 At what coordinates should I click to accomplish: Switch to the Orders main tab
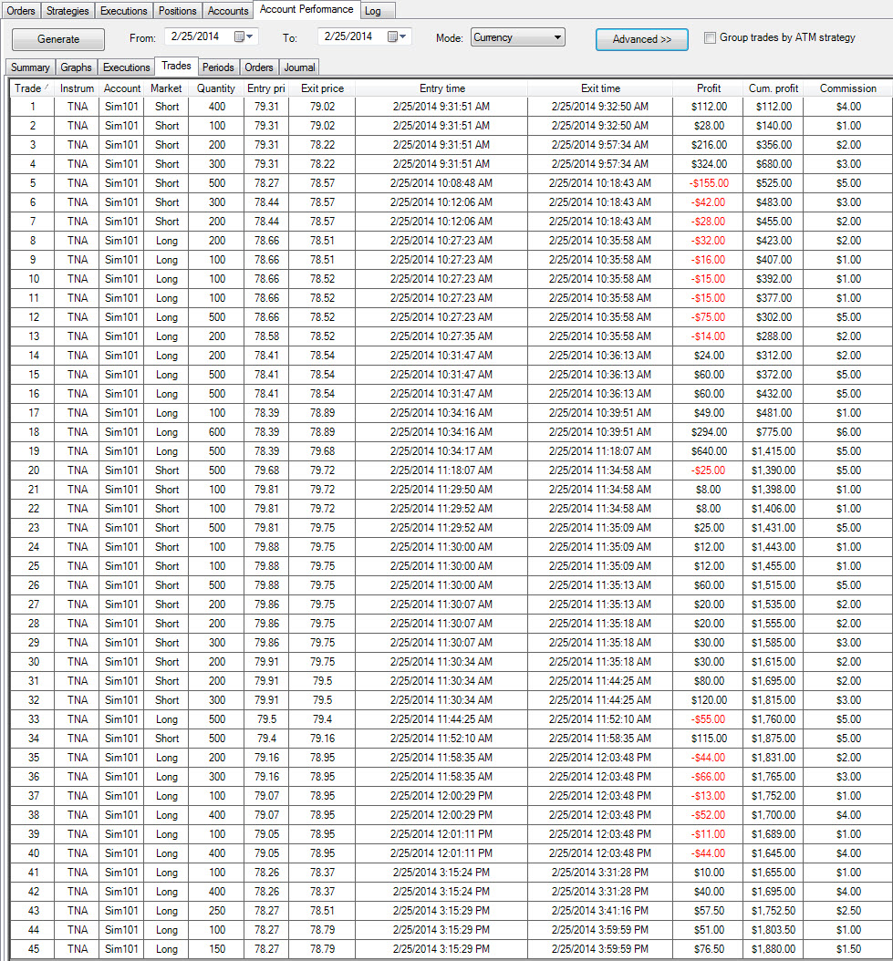[21, 10]
